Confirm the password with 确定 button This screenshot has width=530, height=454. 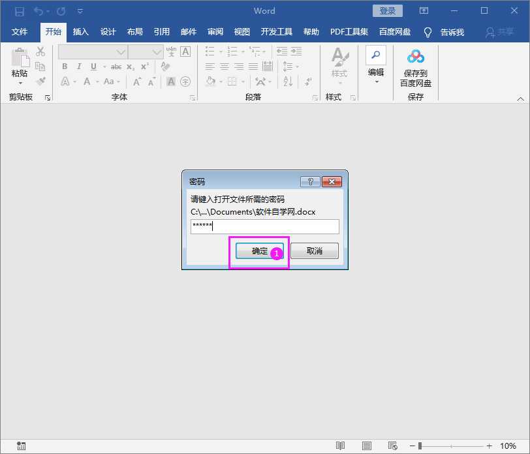pos(258,250)
